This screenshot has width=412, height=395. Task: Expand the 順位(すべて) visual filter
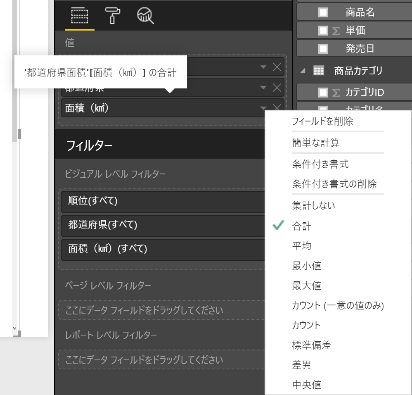(x=163, y=202)
